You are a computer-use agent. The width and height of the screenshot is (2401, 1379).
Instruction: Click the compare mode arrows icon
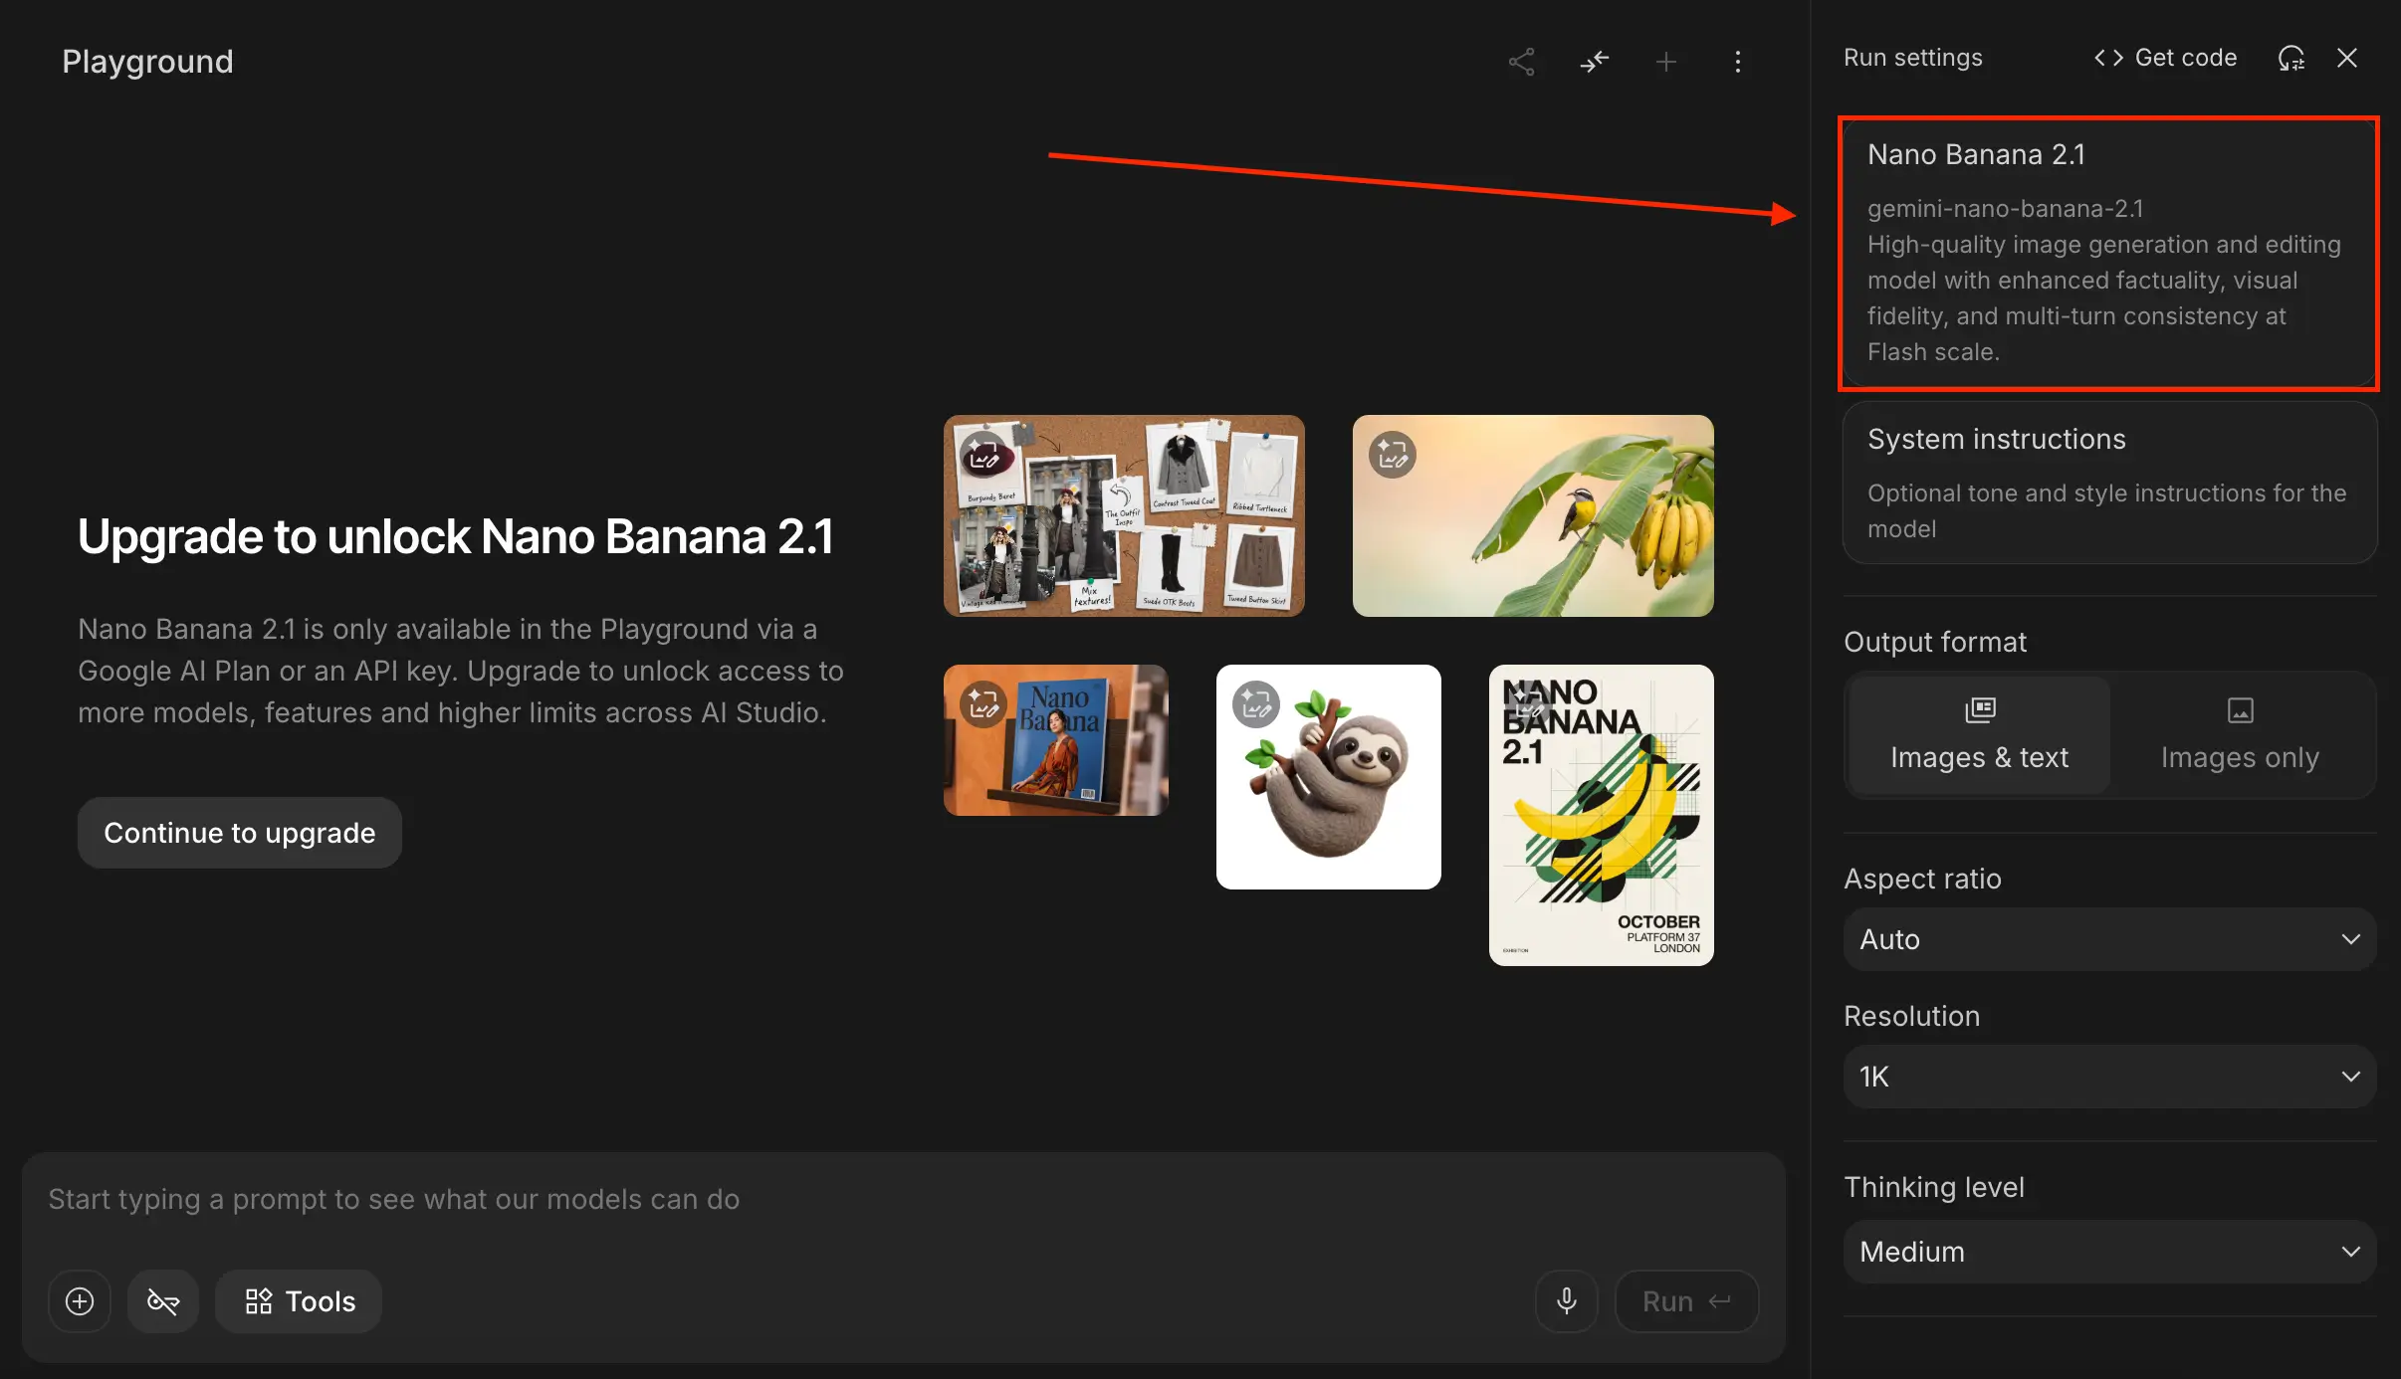1594,62
